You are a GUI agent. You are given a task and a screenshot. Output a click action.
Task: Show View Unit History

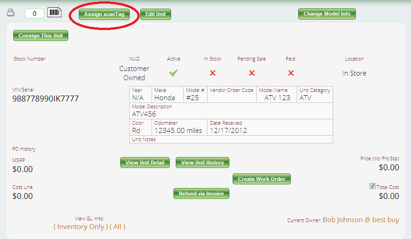tap(203, 163)
